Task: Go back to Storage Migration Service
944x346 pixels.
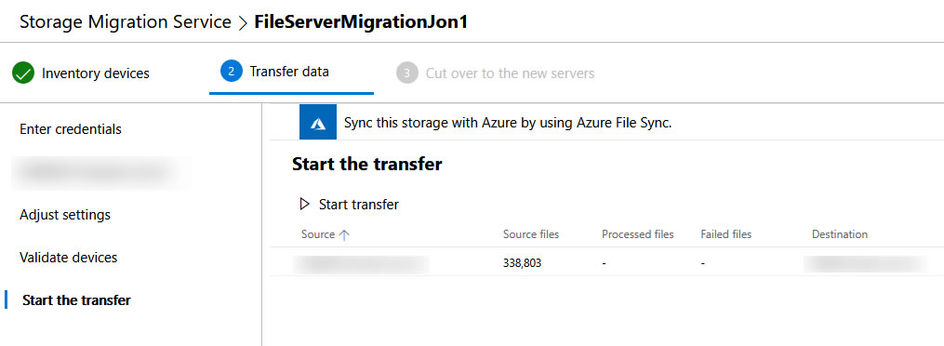Action: click(126, 22)
